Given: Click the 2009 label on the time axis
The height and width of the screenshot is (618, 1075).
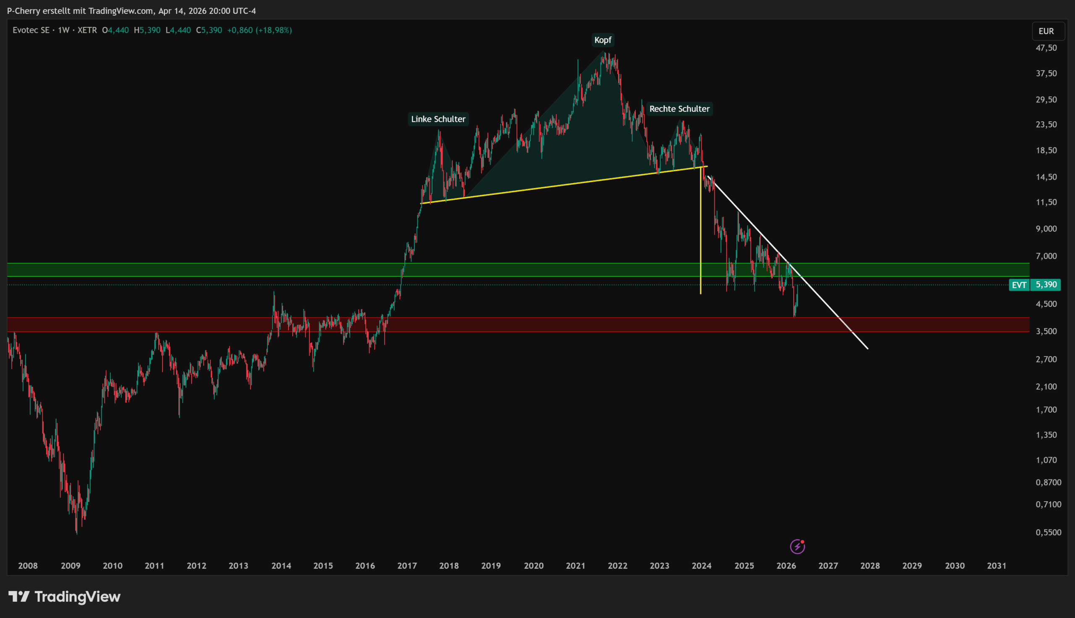Looking at the screenshot, I should click(x=71, y=566).
